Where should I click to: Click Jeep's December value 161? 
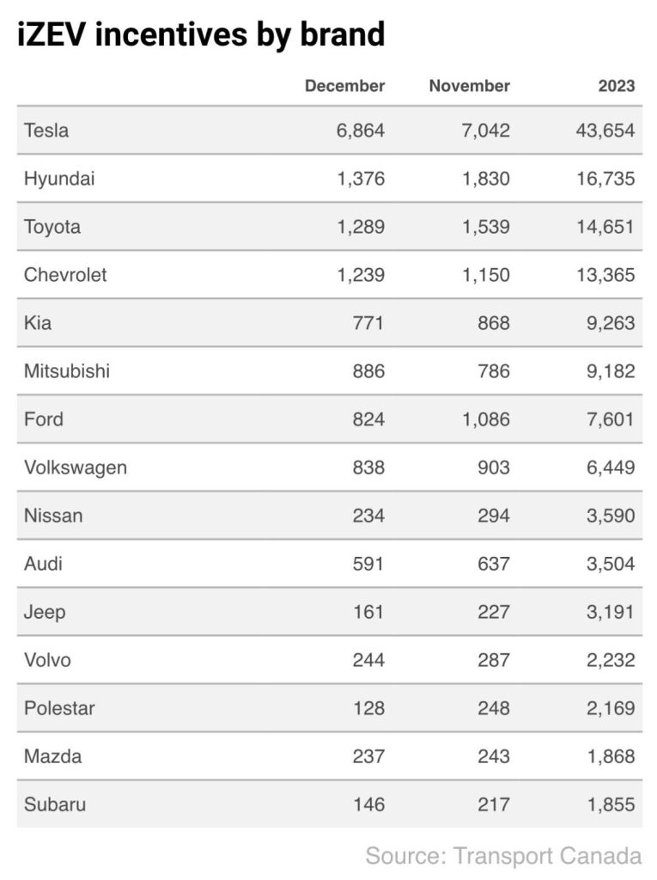[x=368, y=612]
